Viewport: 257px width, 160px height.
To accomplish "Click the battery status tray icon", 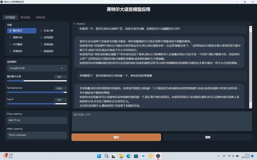I will coord(237,156).
